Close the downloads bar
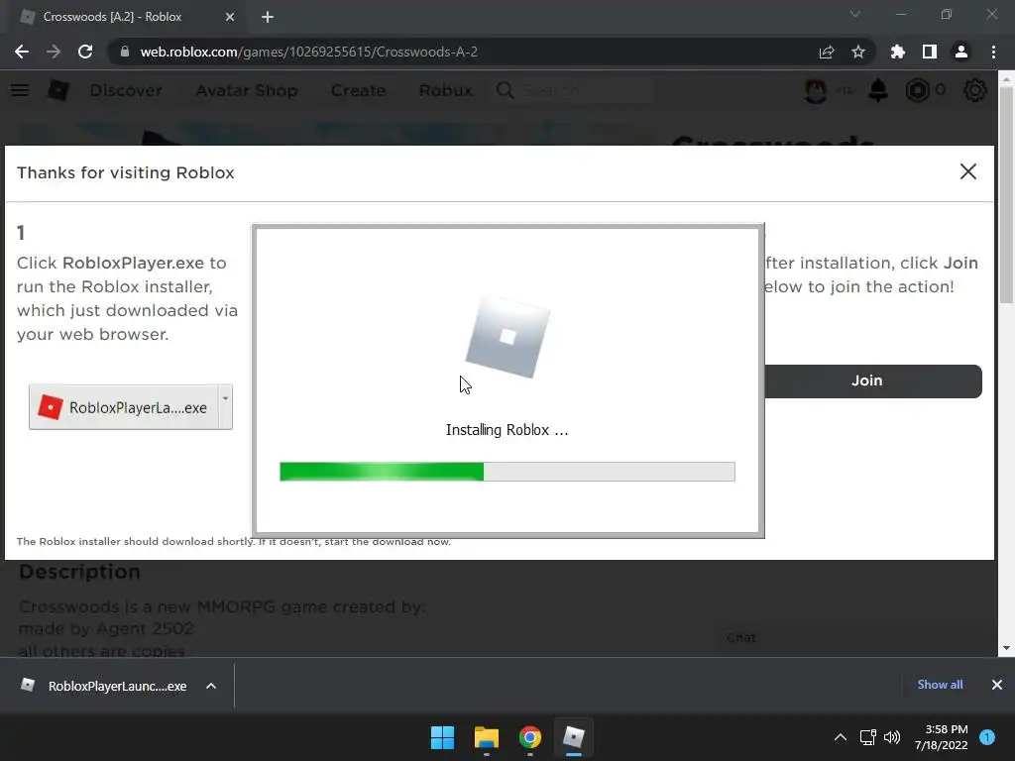 pos(997,685)
